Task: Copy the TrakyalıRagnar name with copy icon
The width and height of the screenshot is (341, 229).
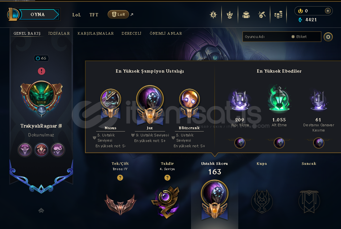Action: [60, 126]
